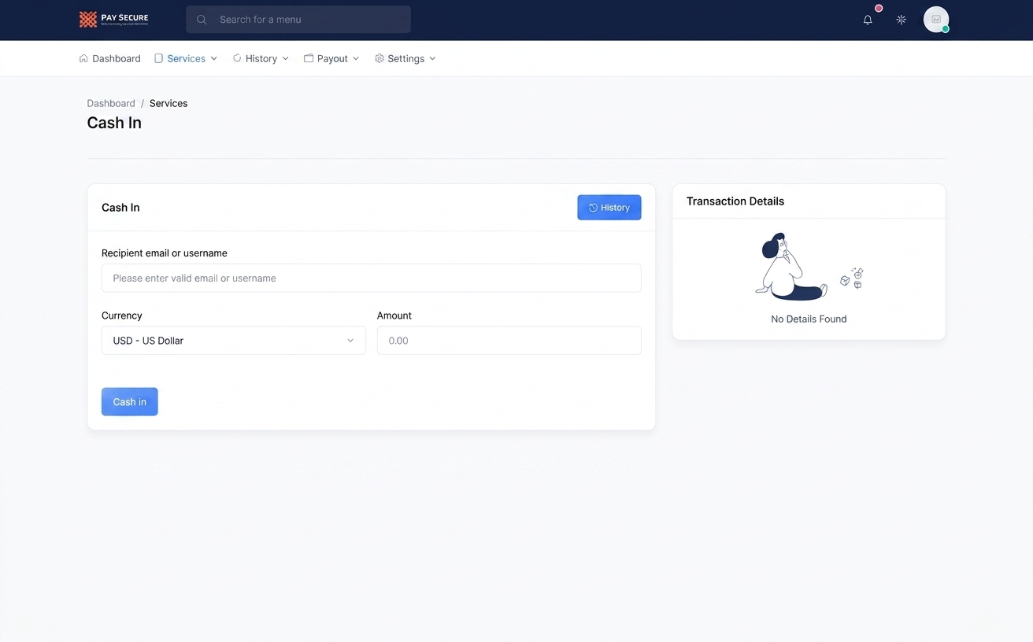Click the Recipient email or username label

coord(165,253)
